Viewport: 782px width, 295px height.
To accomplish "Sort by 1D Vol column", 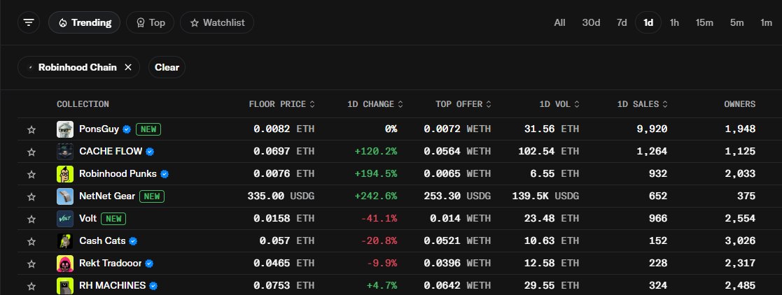I will coord(559,104).
